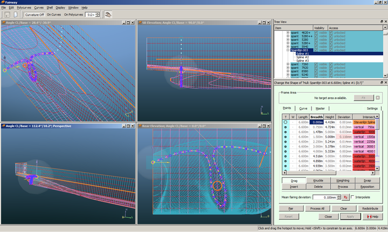
Task: Expand the spant 4620+ tree node
Action: click(287, 32)
